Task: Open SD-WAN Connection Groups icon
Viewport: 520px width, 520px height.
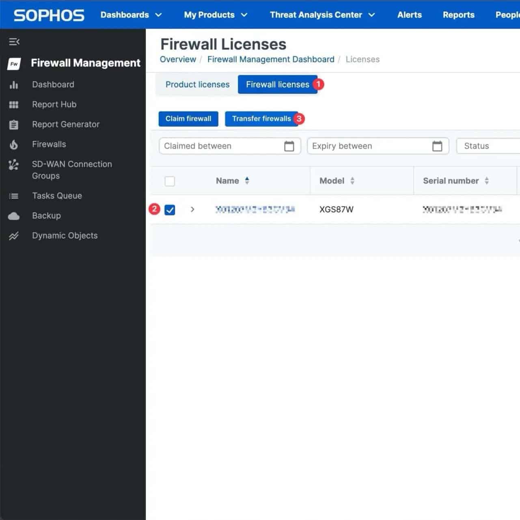Action: tap(13, 165)
